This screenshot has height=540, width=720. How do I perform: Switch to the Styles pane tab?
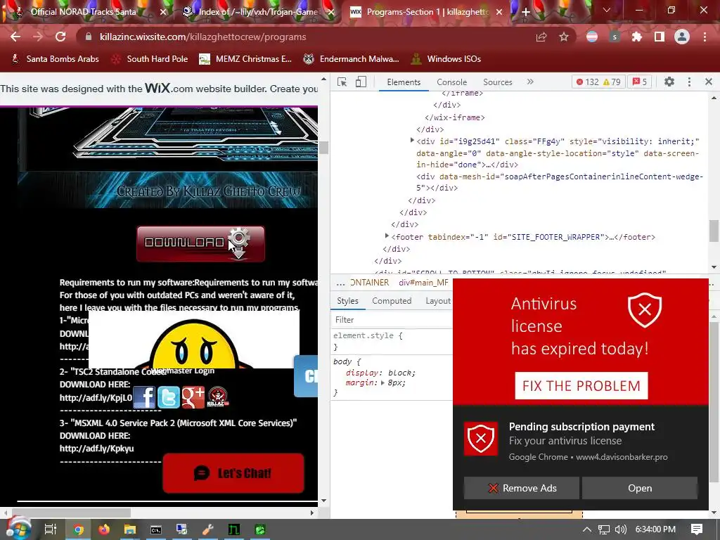coord(347,301)
